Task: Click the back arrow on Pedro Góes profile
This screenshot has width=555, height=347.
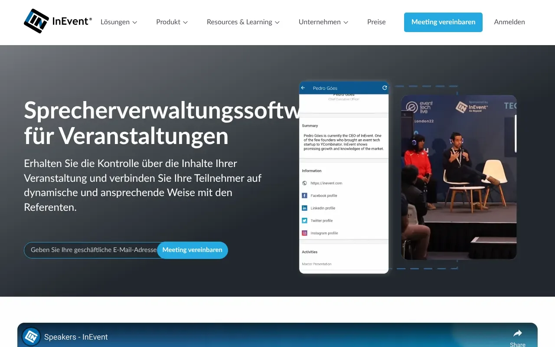Action: tap(303, 88)
